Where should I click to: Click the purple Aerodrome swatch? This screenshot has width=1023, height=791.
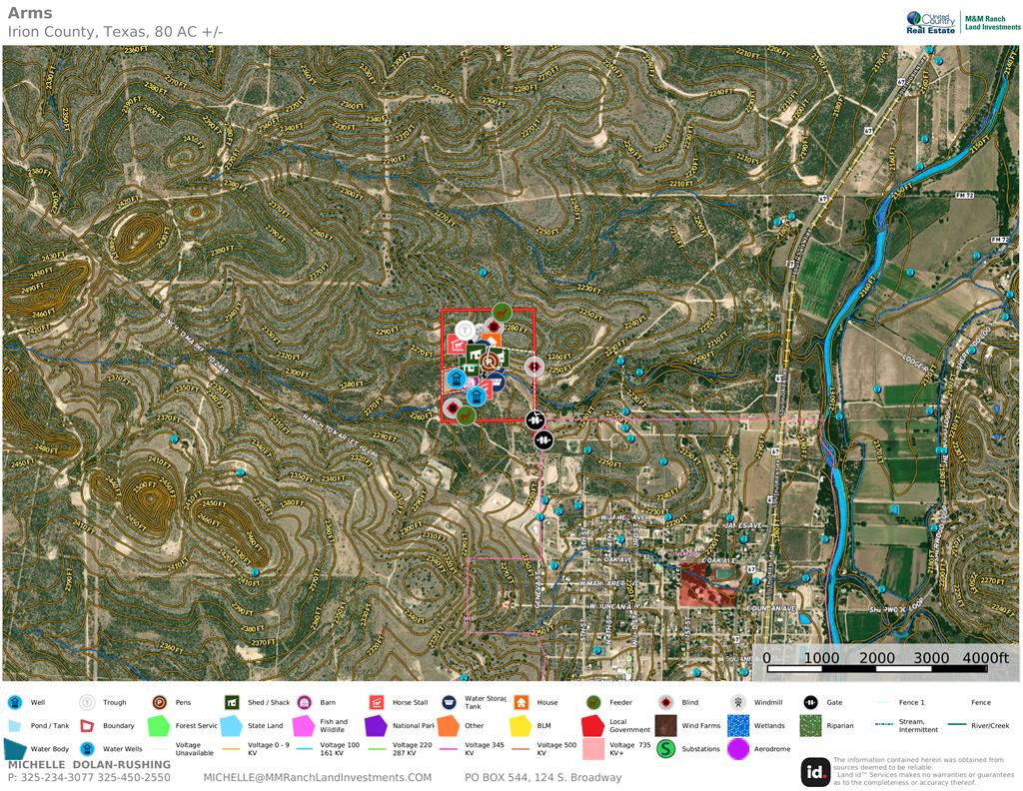(x=738, y=749)
